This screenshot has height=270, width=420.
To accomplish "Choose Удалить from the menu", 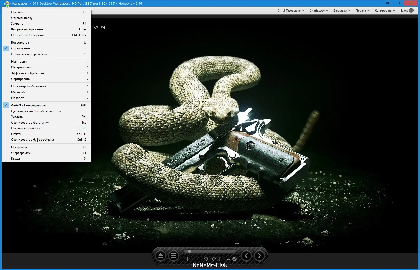I will [47, 117].
